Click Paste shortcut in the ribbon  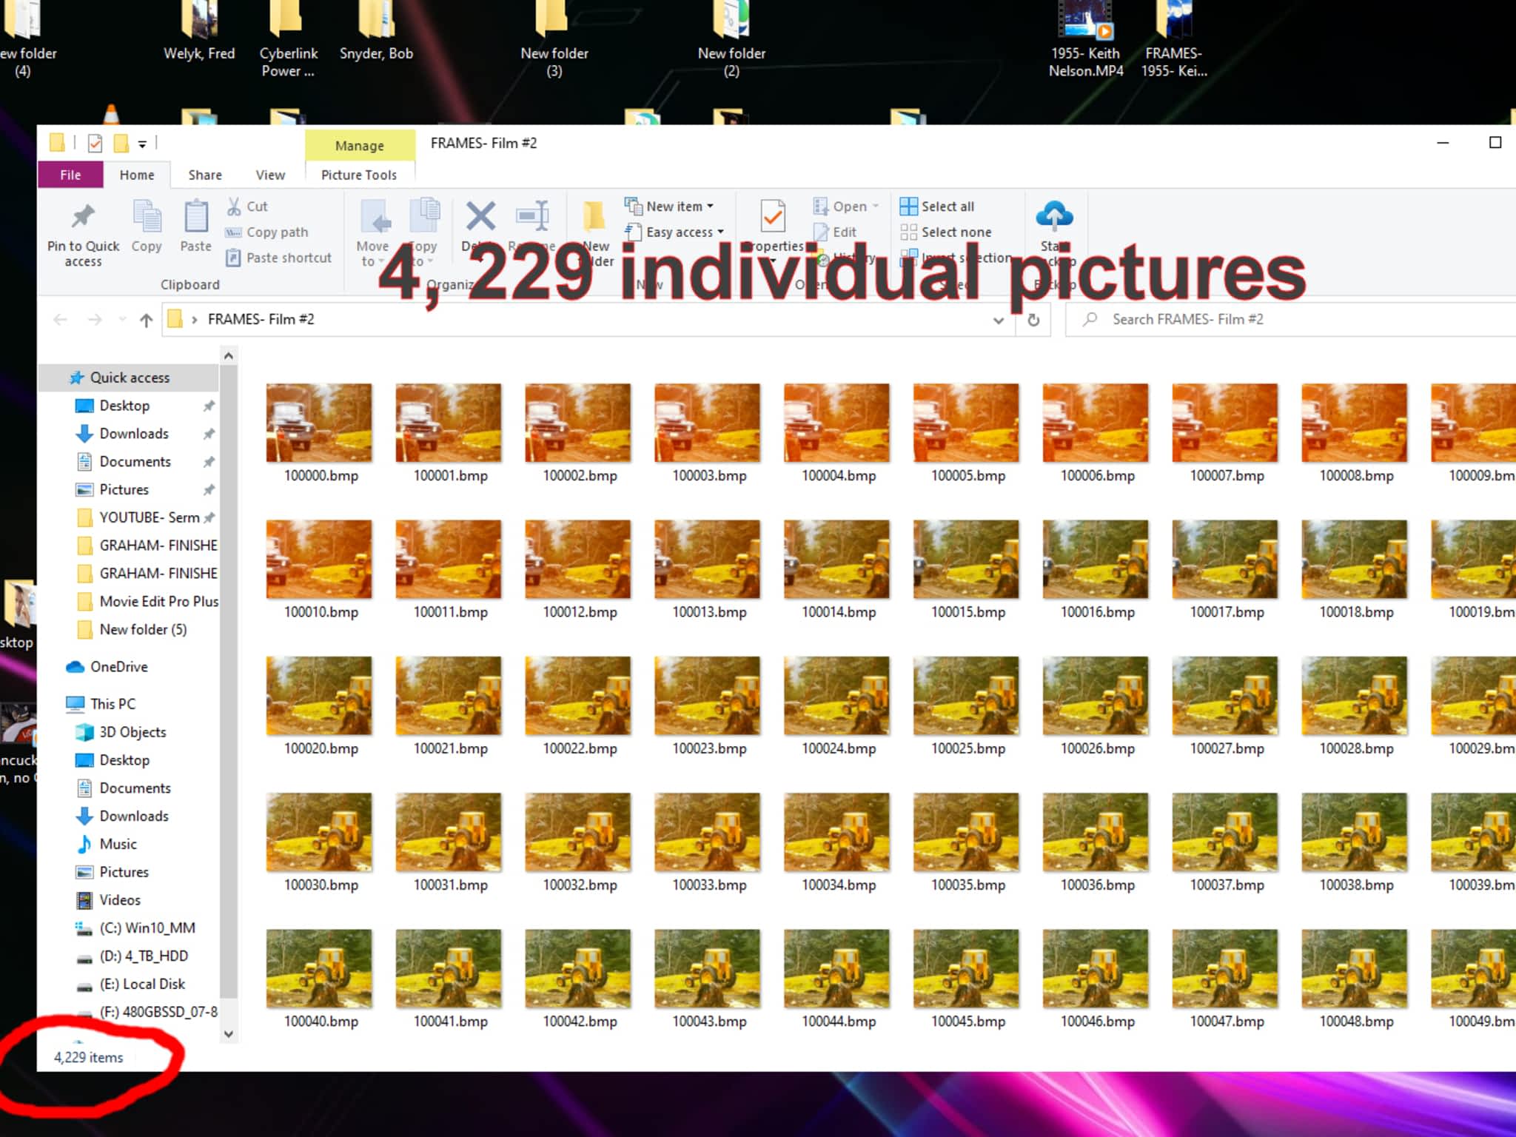pyautogui.click(x=279, y=258)
